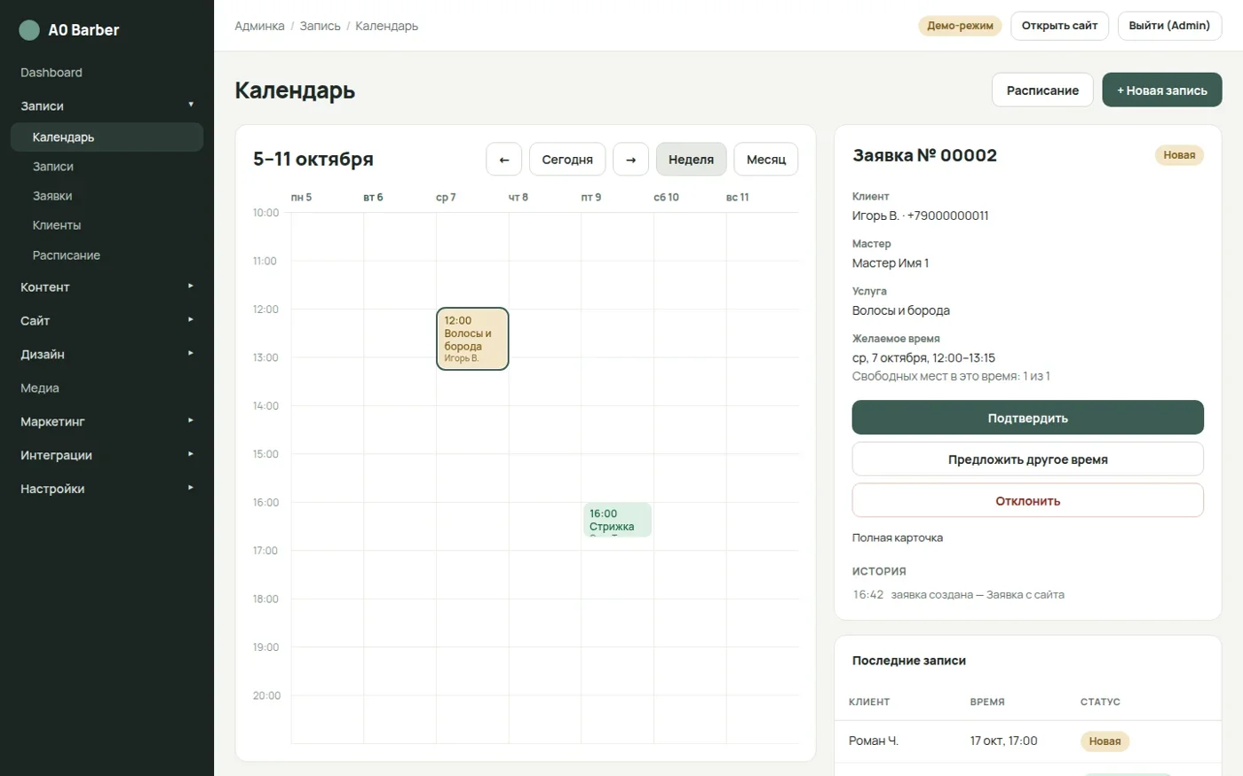Click the Админка breadcrumb
This screenshot has height=776, width=1243.
[x=259, y=27]
